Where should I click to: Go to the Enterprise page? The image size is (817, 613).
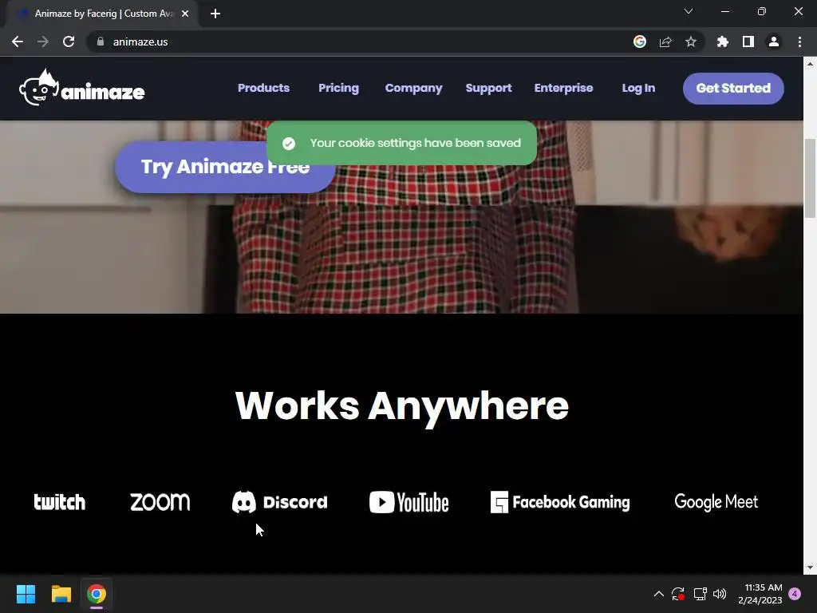pyautogui.click(x=564, y=88)
